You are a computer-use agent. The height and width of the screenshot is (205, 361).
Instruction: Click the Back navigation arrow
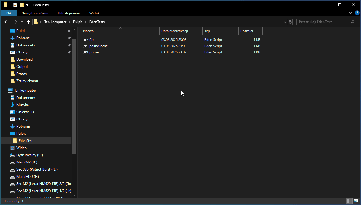click(x=6, y=22)
